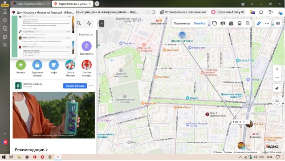Click the Узнать больше ad button

pyautogui.click(x=75, y=86)
